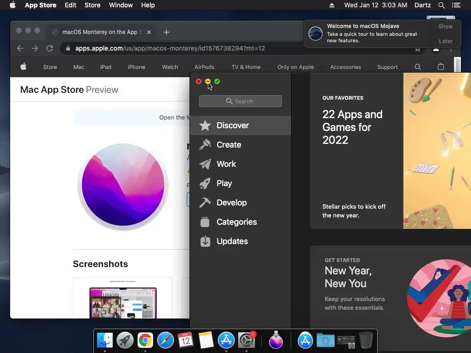
Task: Open Mac link in Apple nav
Action: [x=79, y=67]
